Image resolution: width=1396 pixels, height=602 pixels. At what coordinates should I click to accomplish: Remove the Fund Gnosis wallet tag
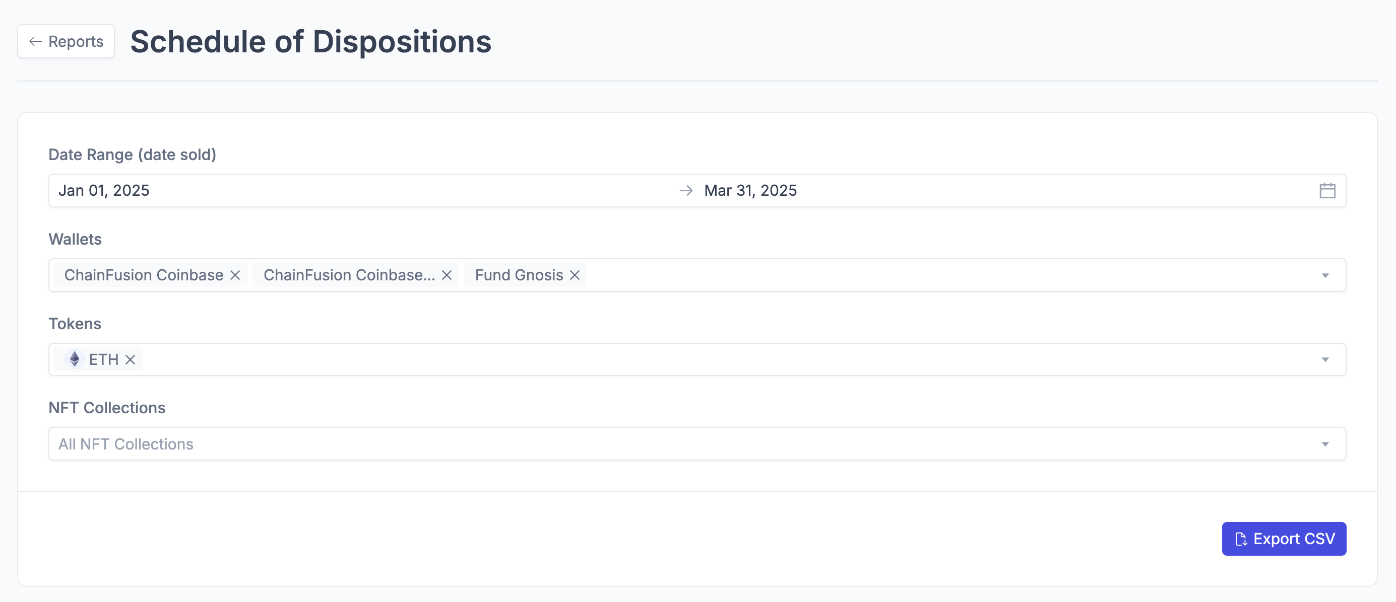pyautogui.click(x=575, y=275)
